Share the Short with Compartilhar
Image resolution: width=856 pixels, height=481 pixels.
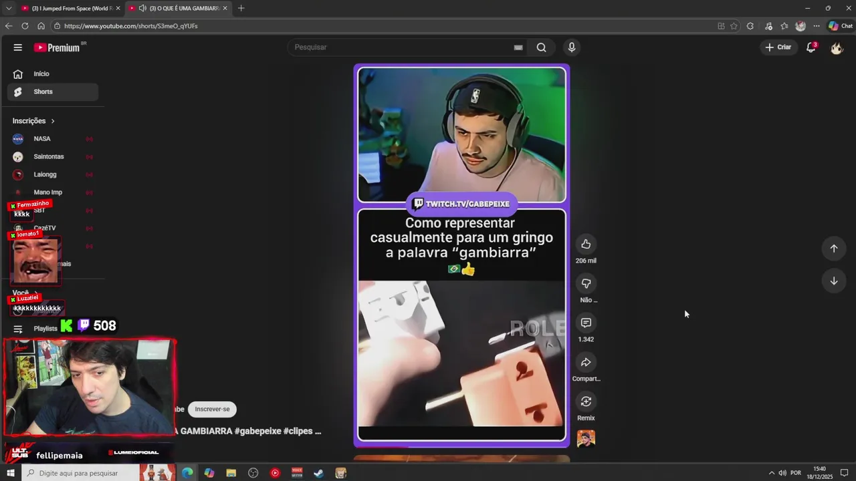pyautogui.click(x=586, y=363)
